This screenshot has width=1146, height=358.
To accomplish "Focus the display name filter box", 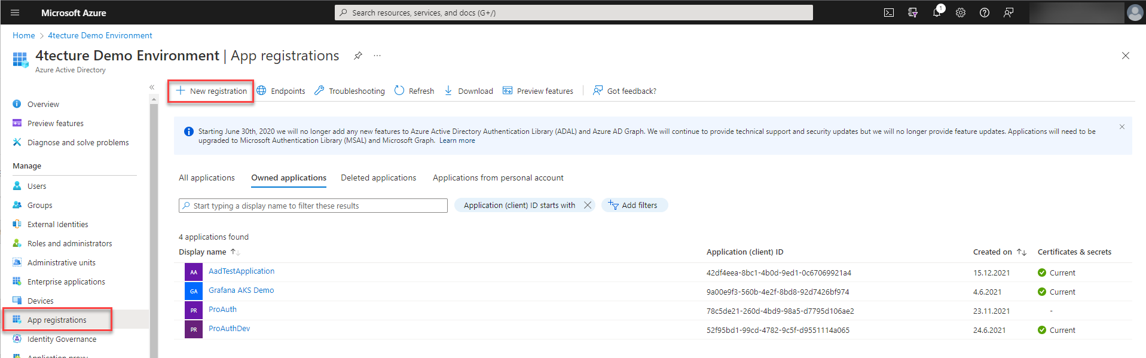I will 313,206.
